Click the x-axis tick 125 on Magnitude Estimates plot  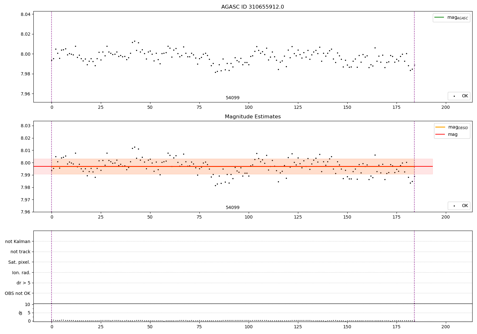298,217
